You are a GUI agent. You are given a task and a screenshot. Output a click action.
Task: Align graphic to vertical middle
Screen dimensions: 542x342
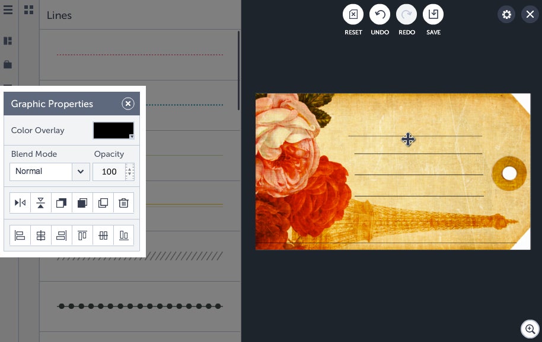103,235
